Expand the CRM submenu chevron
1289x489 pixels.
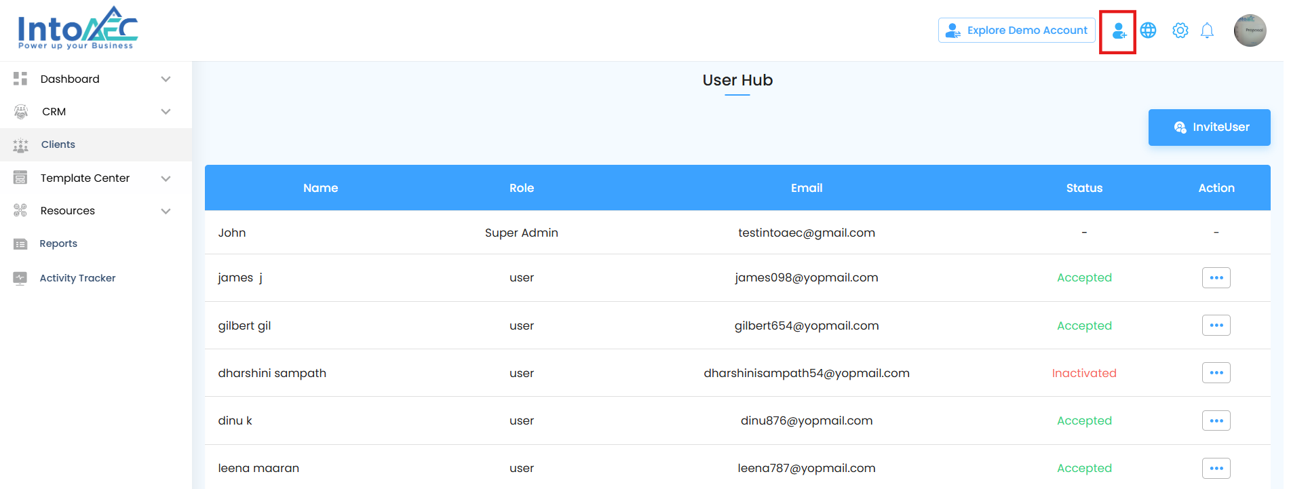pos(166,112)
